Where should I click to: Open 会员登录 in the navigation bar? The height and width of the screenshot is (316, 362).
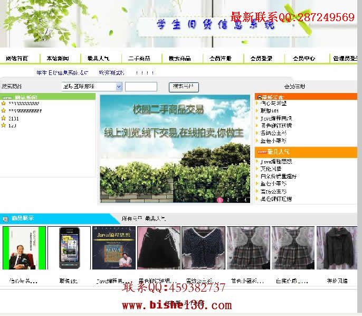pos(261,59)
